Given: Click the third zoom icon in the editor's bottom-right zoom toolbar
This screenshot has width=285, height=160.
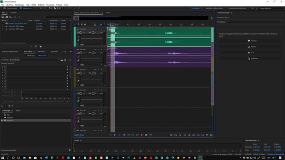Looking at the screenshot, I should (x=180, y=135).
